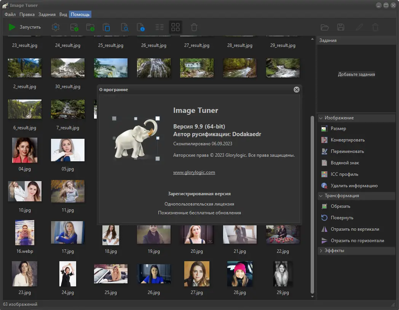Switch to thumbnail grid view mode
This screenshot has height=310, width=399.
click(x=175, y=27)
